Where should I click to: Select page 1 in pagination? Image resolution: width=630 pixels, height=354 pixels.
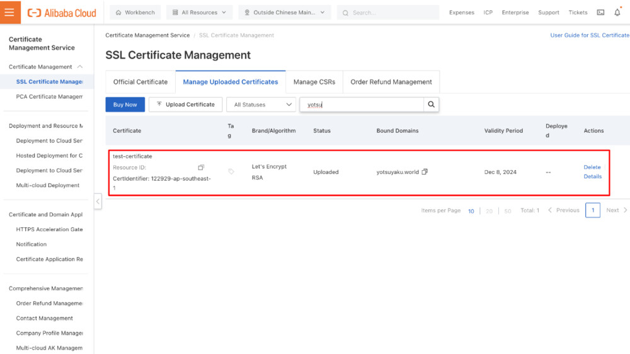click(x=593, y=210)
